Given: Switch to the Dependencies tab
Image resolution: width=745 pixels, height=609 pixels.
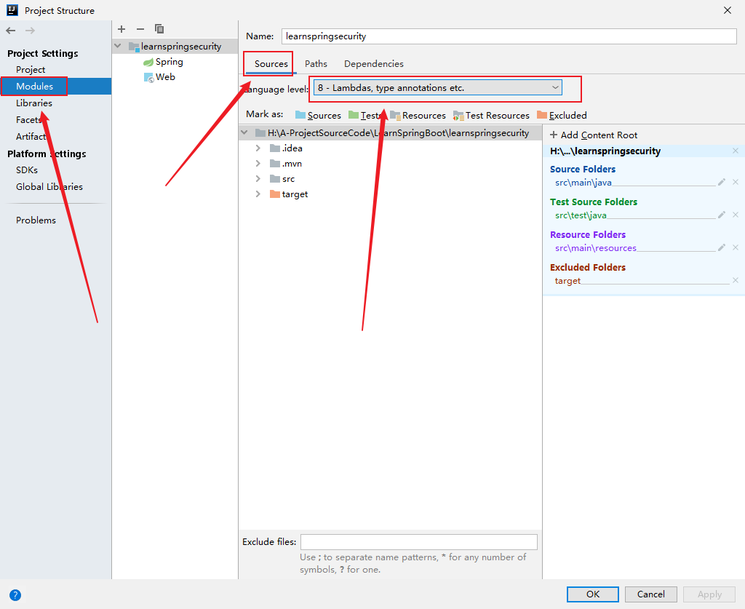Looking at the screenshot, I should (374, 63).
